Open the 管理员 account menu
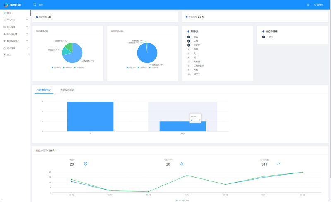This screenshot has height=202, width=331. (319, 5)
